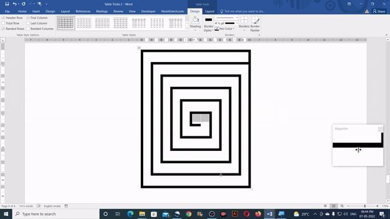Viewport: 390px width, 219px height.
Task: Toggle the First Column checkbox
Action: [28, 18]
